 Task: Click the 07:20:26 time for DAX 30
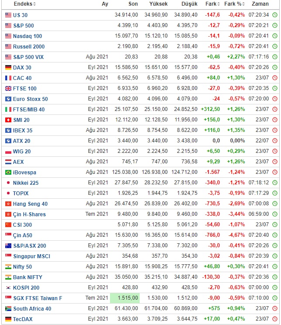click(x=259, y=67)
